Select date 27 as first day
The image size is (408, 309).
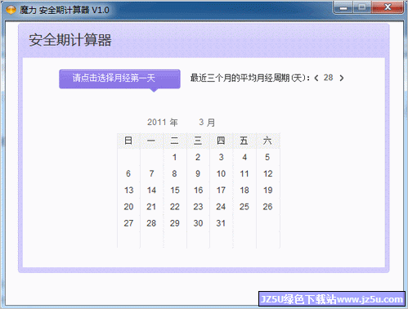pyautogui.click(x=128, y=223)
